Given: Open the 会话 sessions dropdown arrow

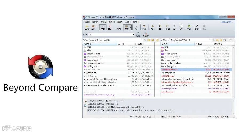Looking at the screenshot, I should click(97, 27).
